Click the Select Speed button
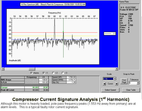 [x=110, y=90]
